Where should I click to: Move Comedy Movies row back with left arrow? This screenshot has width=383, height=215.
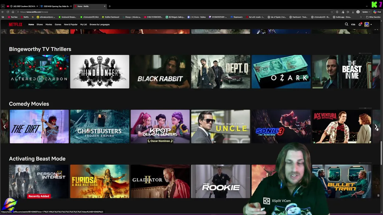click(x=4, y=127)
